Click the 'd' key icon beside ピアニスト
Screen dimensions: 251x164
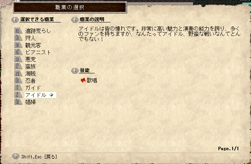[x=18, y=52]
